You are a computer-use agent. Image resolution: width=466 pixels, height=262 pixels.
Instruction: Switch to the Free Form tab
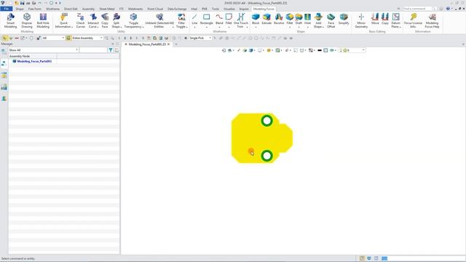click(35, 9)
